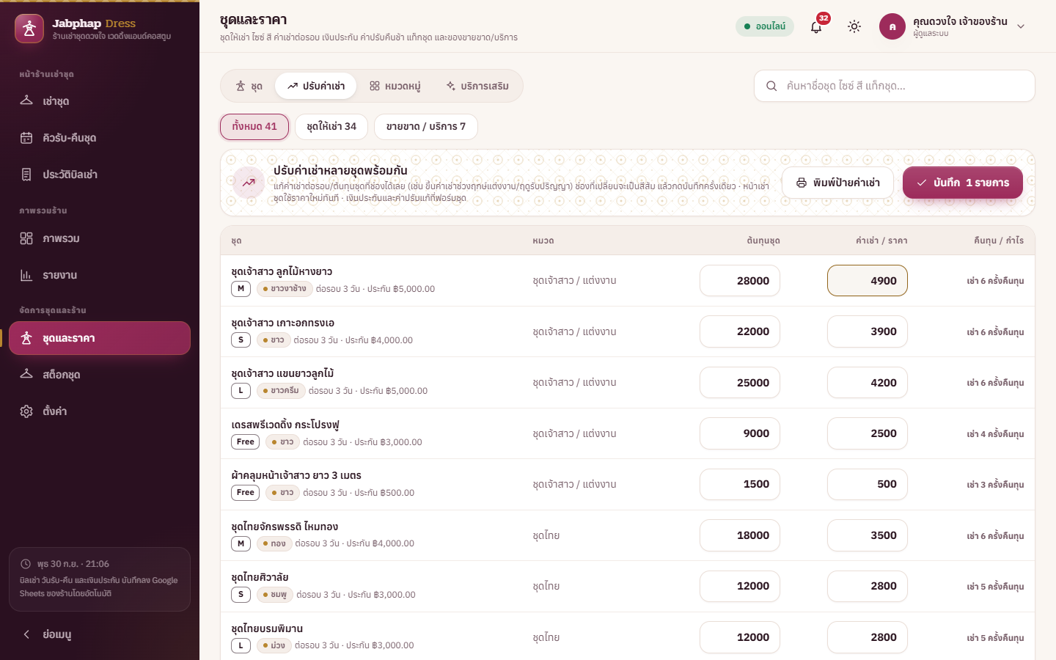Edit rental price 4900 for ลูกไม้หางยาว
The image size is (1056, 660).
click(x=868, y=281)
